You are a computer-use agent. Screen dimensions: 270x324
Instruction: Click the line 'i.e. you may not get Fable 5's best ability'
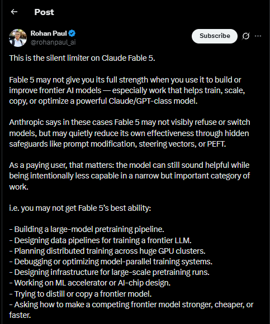[x=80, y=208]
